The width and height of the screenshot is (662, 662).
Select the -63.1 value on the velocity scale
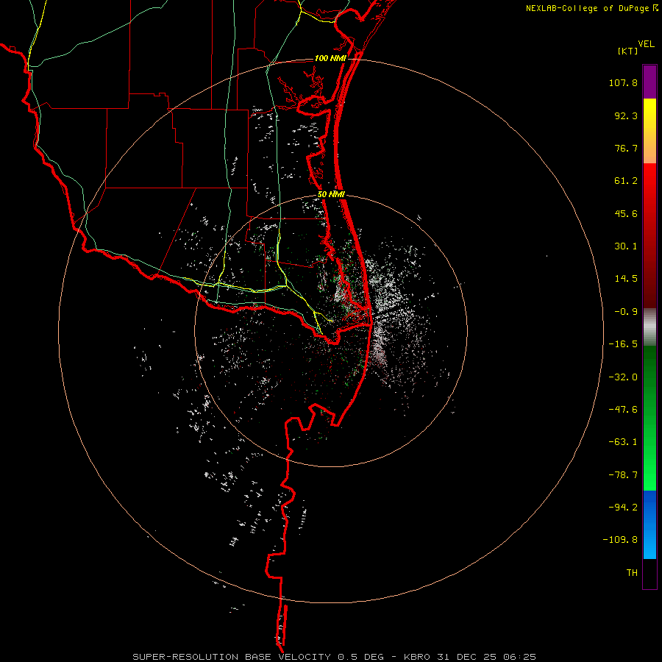623,442
